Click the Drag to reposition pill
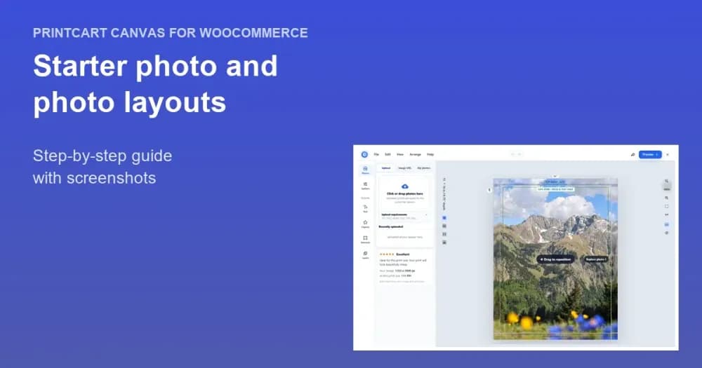702x368 pixels. click(555, 259)
